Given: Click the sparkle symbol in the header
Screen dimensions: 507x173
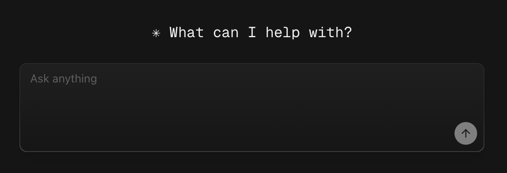Looking at the screenshot, I should click(x=156, y=33).
